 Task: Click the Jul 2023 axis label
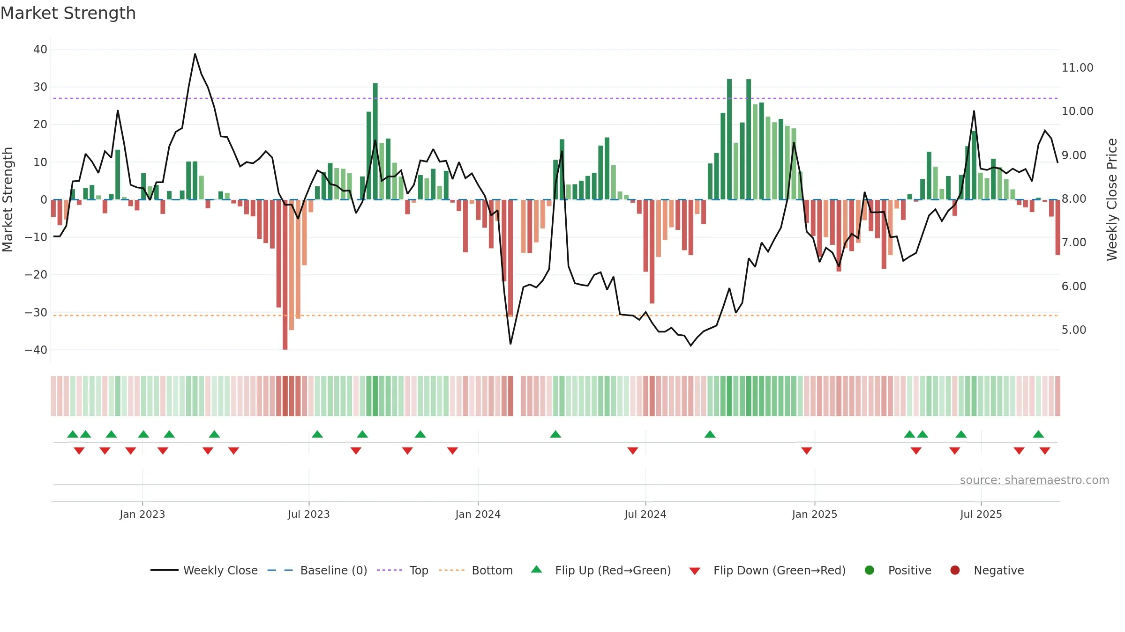[x=308, y=514]
